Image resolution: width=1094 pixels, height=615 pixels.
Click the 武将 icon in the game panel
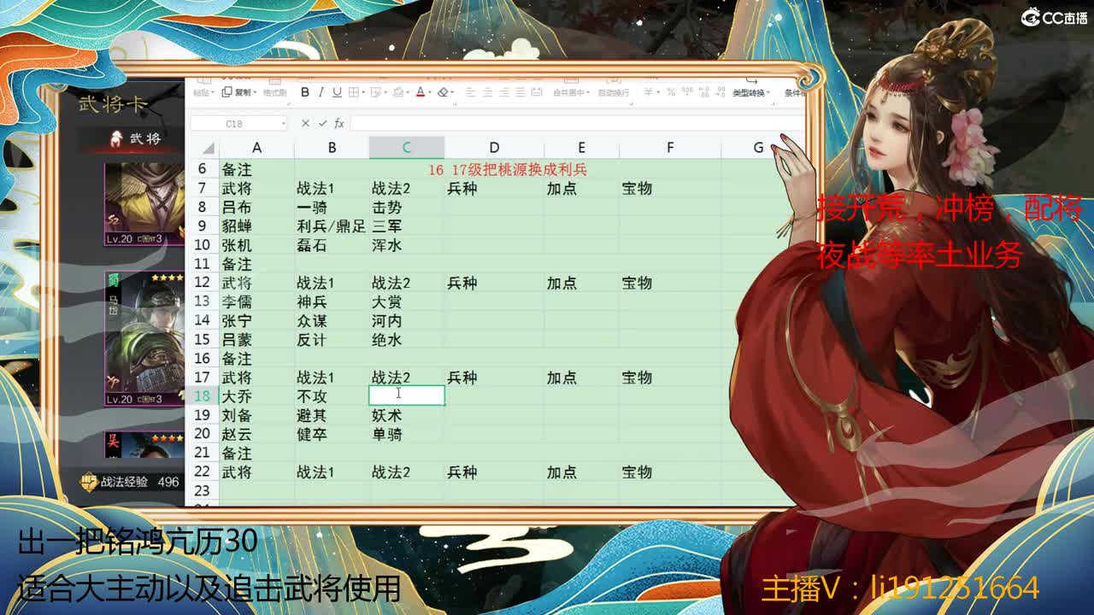point(116,138)
